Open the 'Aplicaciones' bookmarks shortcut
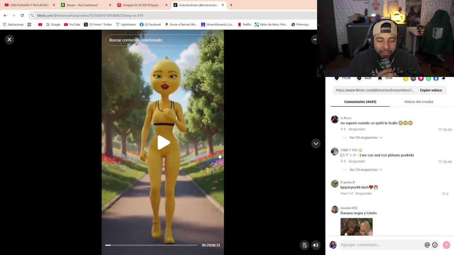The height and width of the screenshot is (255, 454). [13, 25]
